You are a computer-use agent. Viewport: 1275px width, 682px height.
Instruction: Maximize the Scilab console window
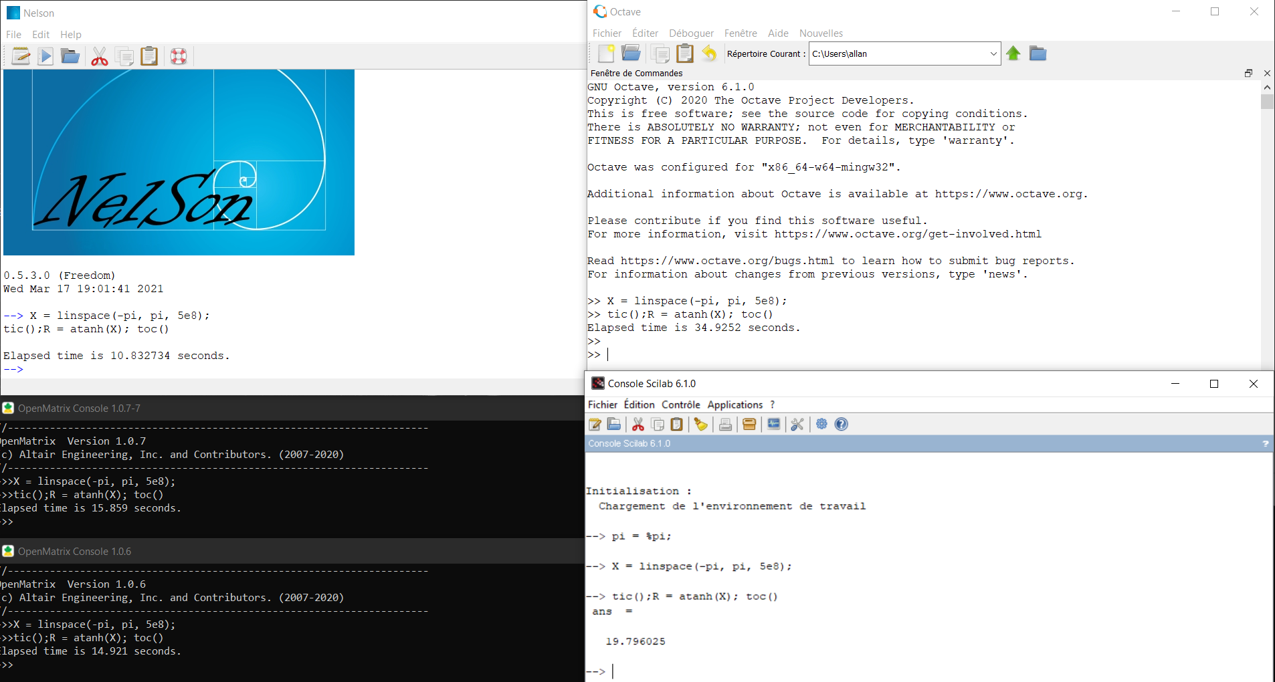pyautogui.click(x=1214, y=383)
